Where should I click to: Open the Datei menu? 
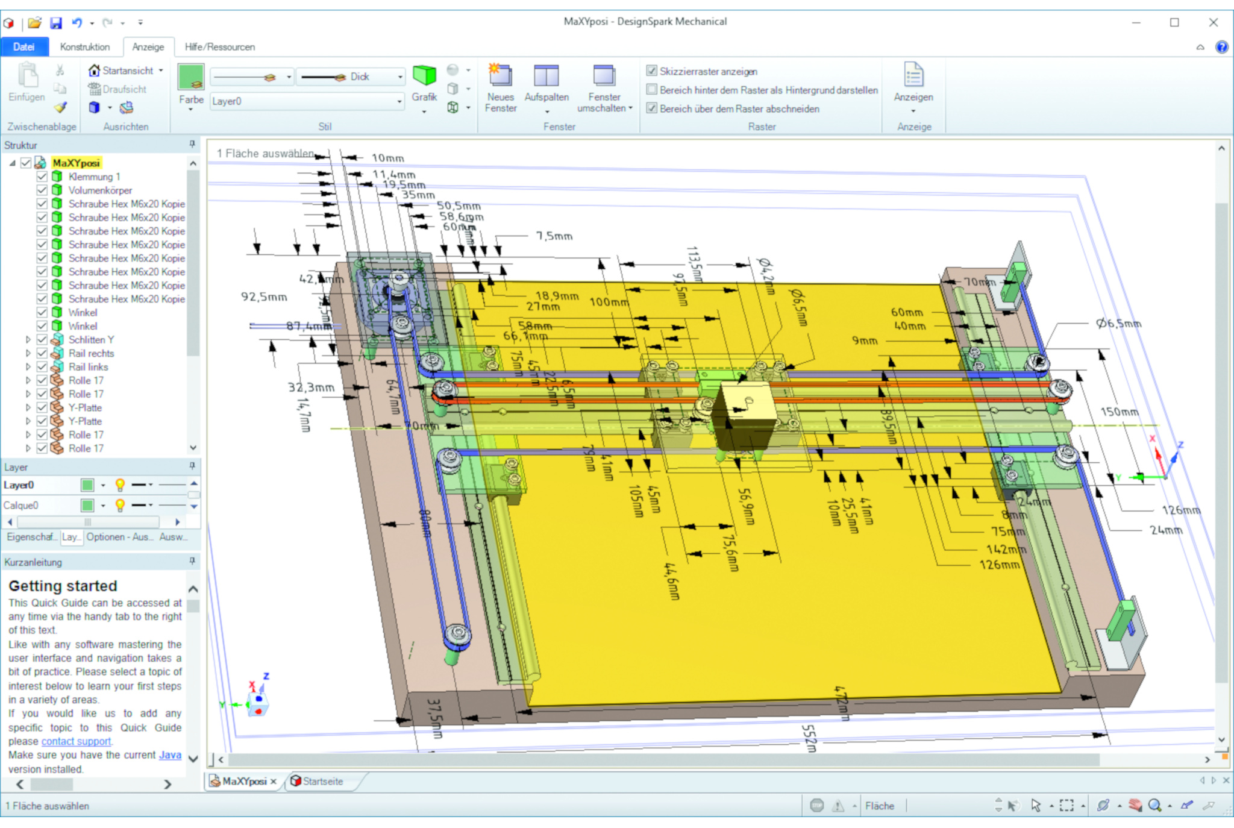[23, 47]
